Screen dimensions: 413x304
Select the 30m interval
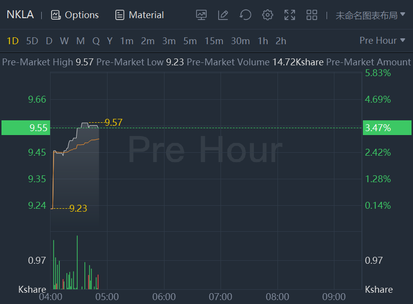(x=240, y=41)
